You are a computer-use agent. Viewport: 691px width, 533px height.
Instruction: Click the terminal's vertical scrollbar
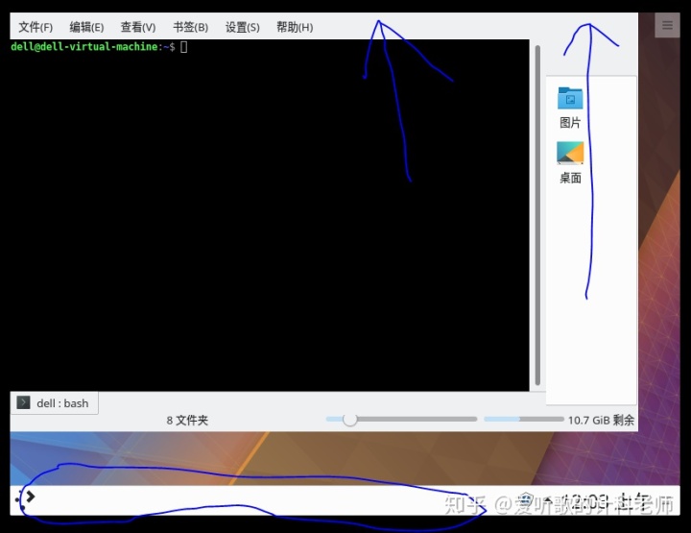pyautogui.click(x=537, y=215)
